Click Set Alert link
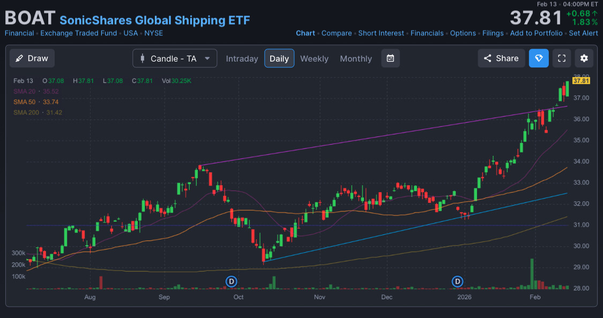 point(583,33)
